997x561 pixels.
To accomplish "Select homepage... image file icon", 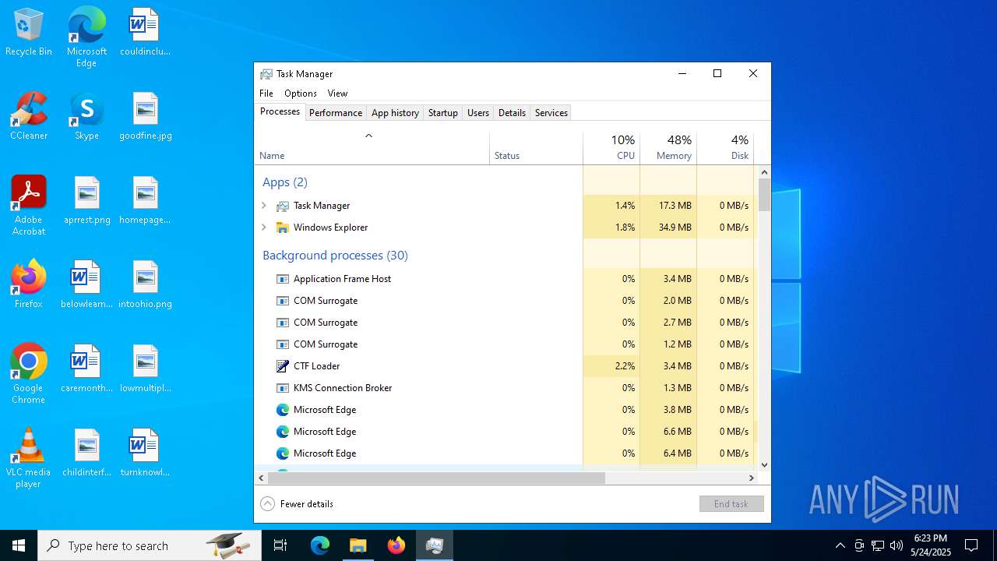I will 145,201.
